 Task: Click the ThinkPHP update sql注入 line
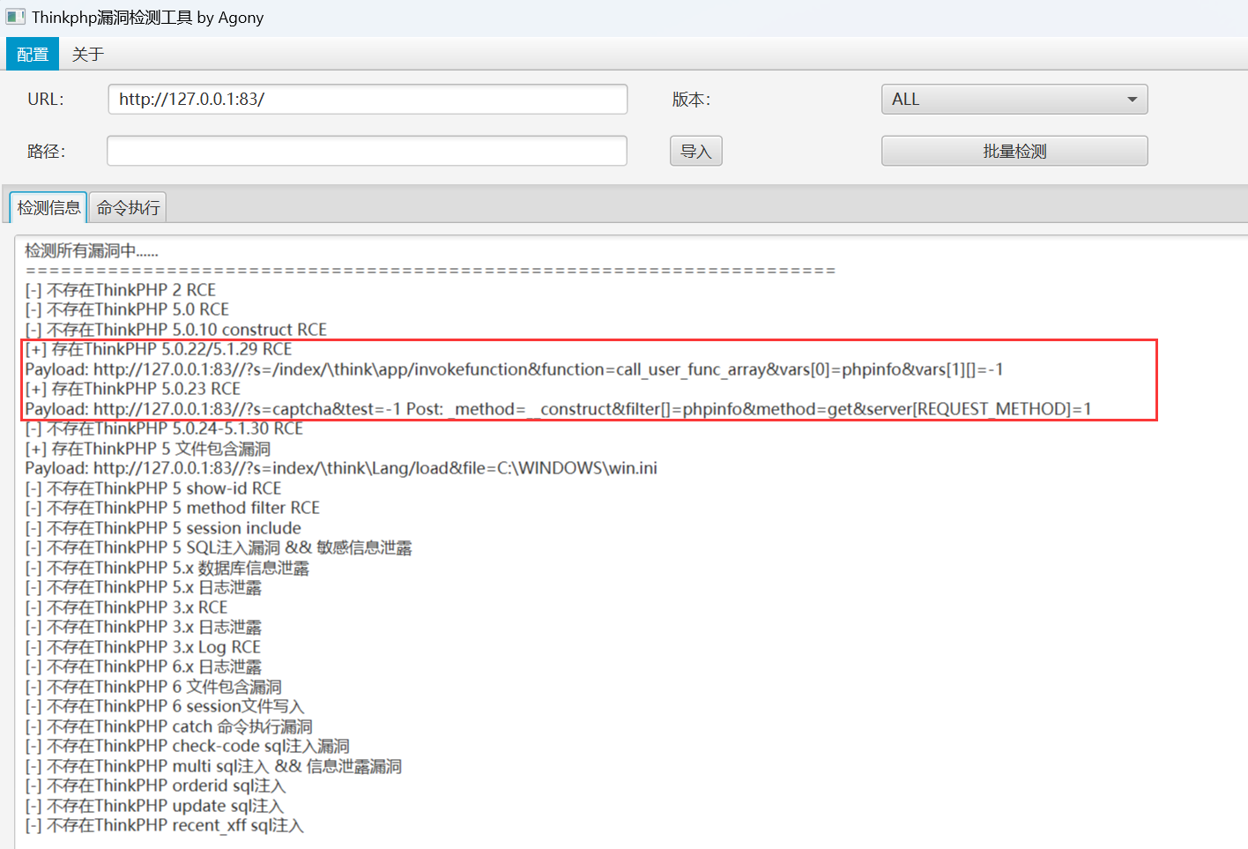[x=154, y=806]
